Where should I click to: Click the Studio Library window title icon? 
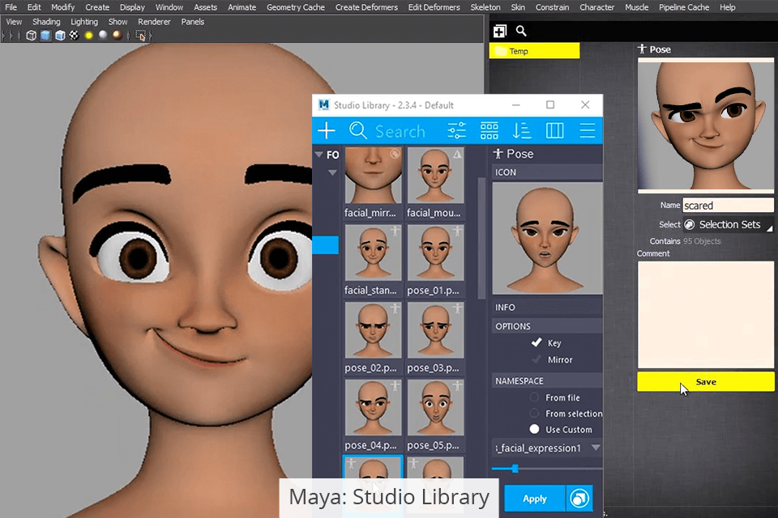pos(324,104)
